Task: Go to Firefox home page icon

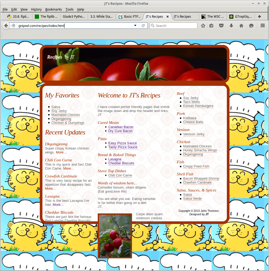Action: click(x=241, y=26)
